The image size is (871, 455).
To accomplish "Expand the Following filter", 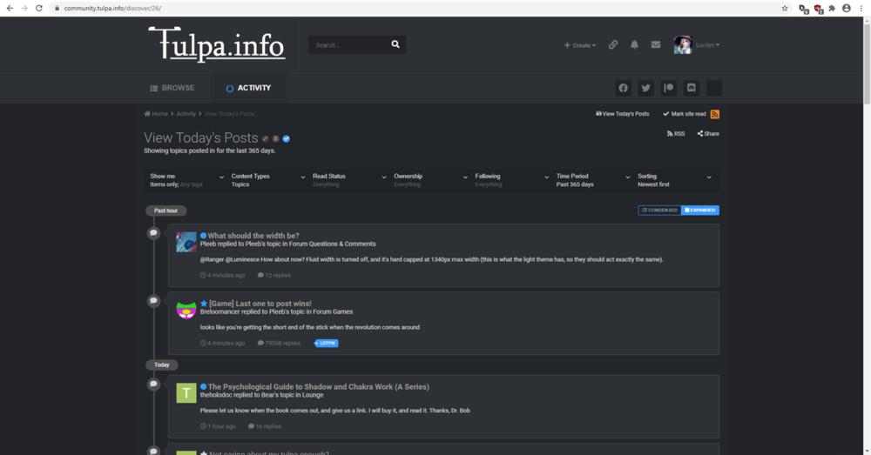I will [x=510, y=180].
